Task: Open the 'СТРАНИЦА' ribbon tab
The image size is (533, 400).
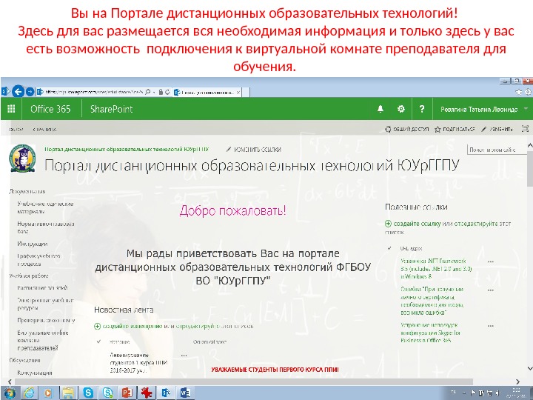Action: click(44, 129)
